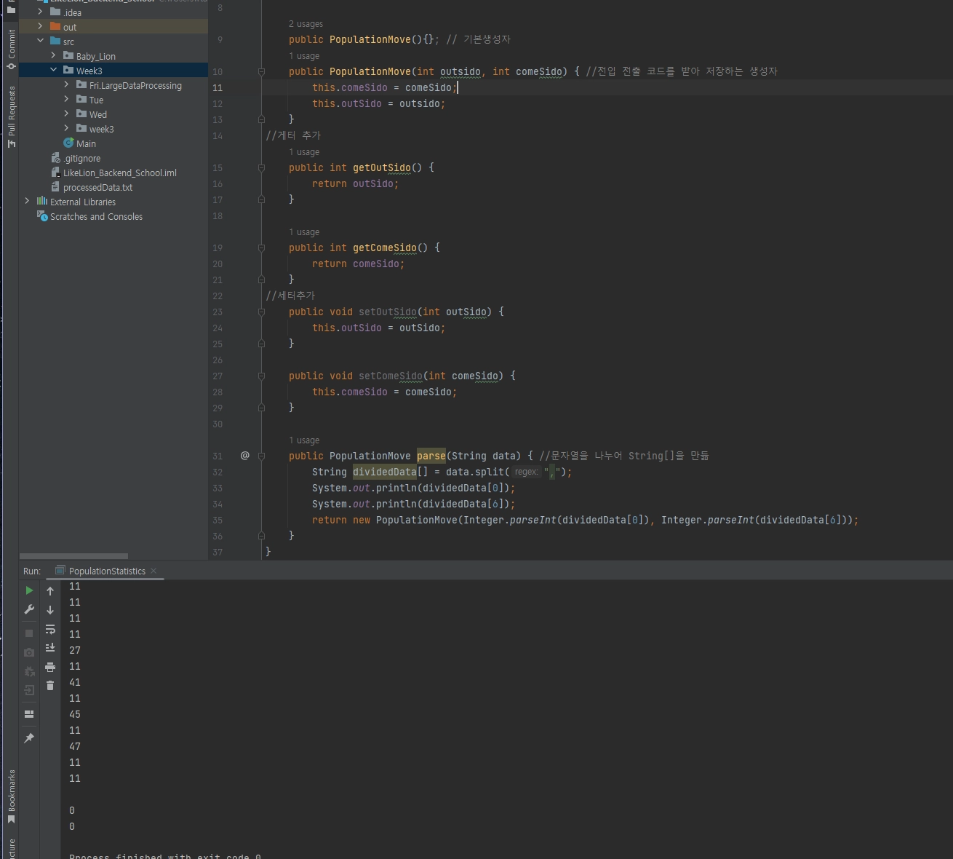Expand the Baby_Lion package

(54, 56)
